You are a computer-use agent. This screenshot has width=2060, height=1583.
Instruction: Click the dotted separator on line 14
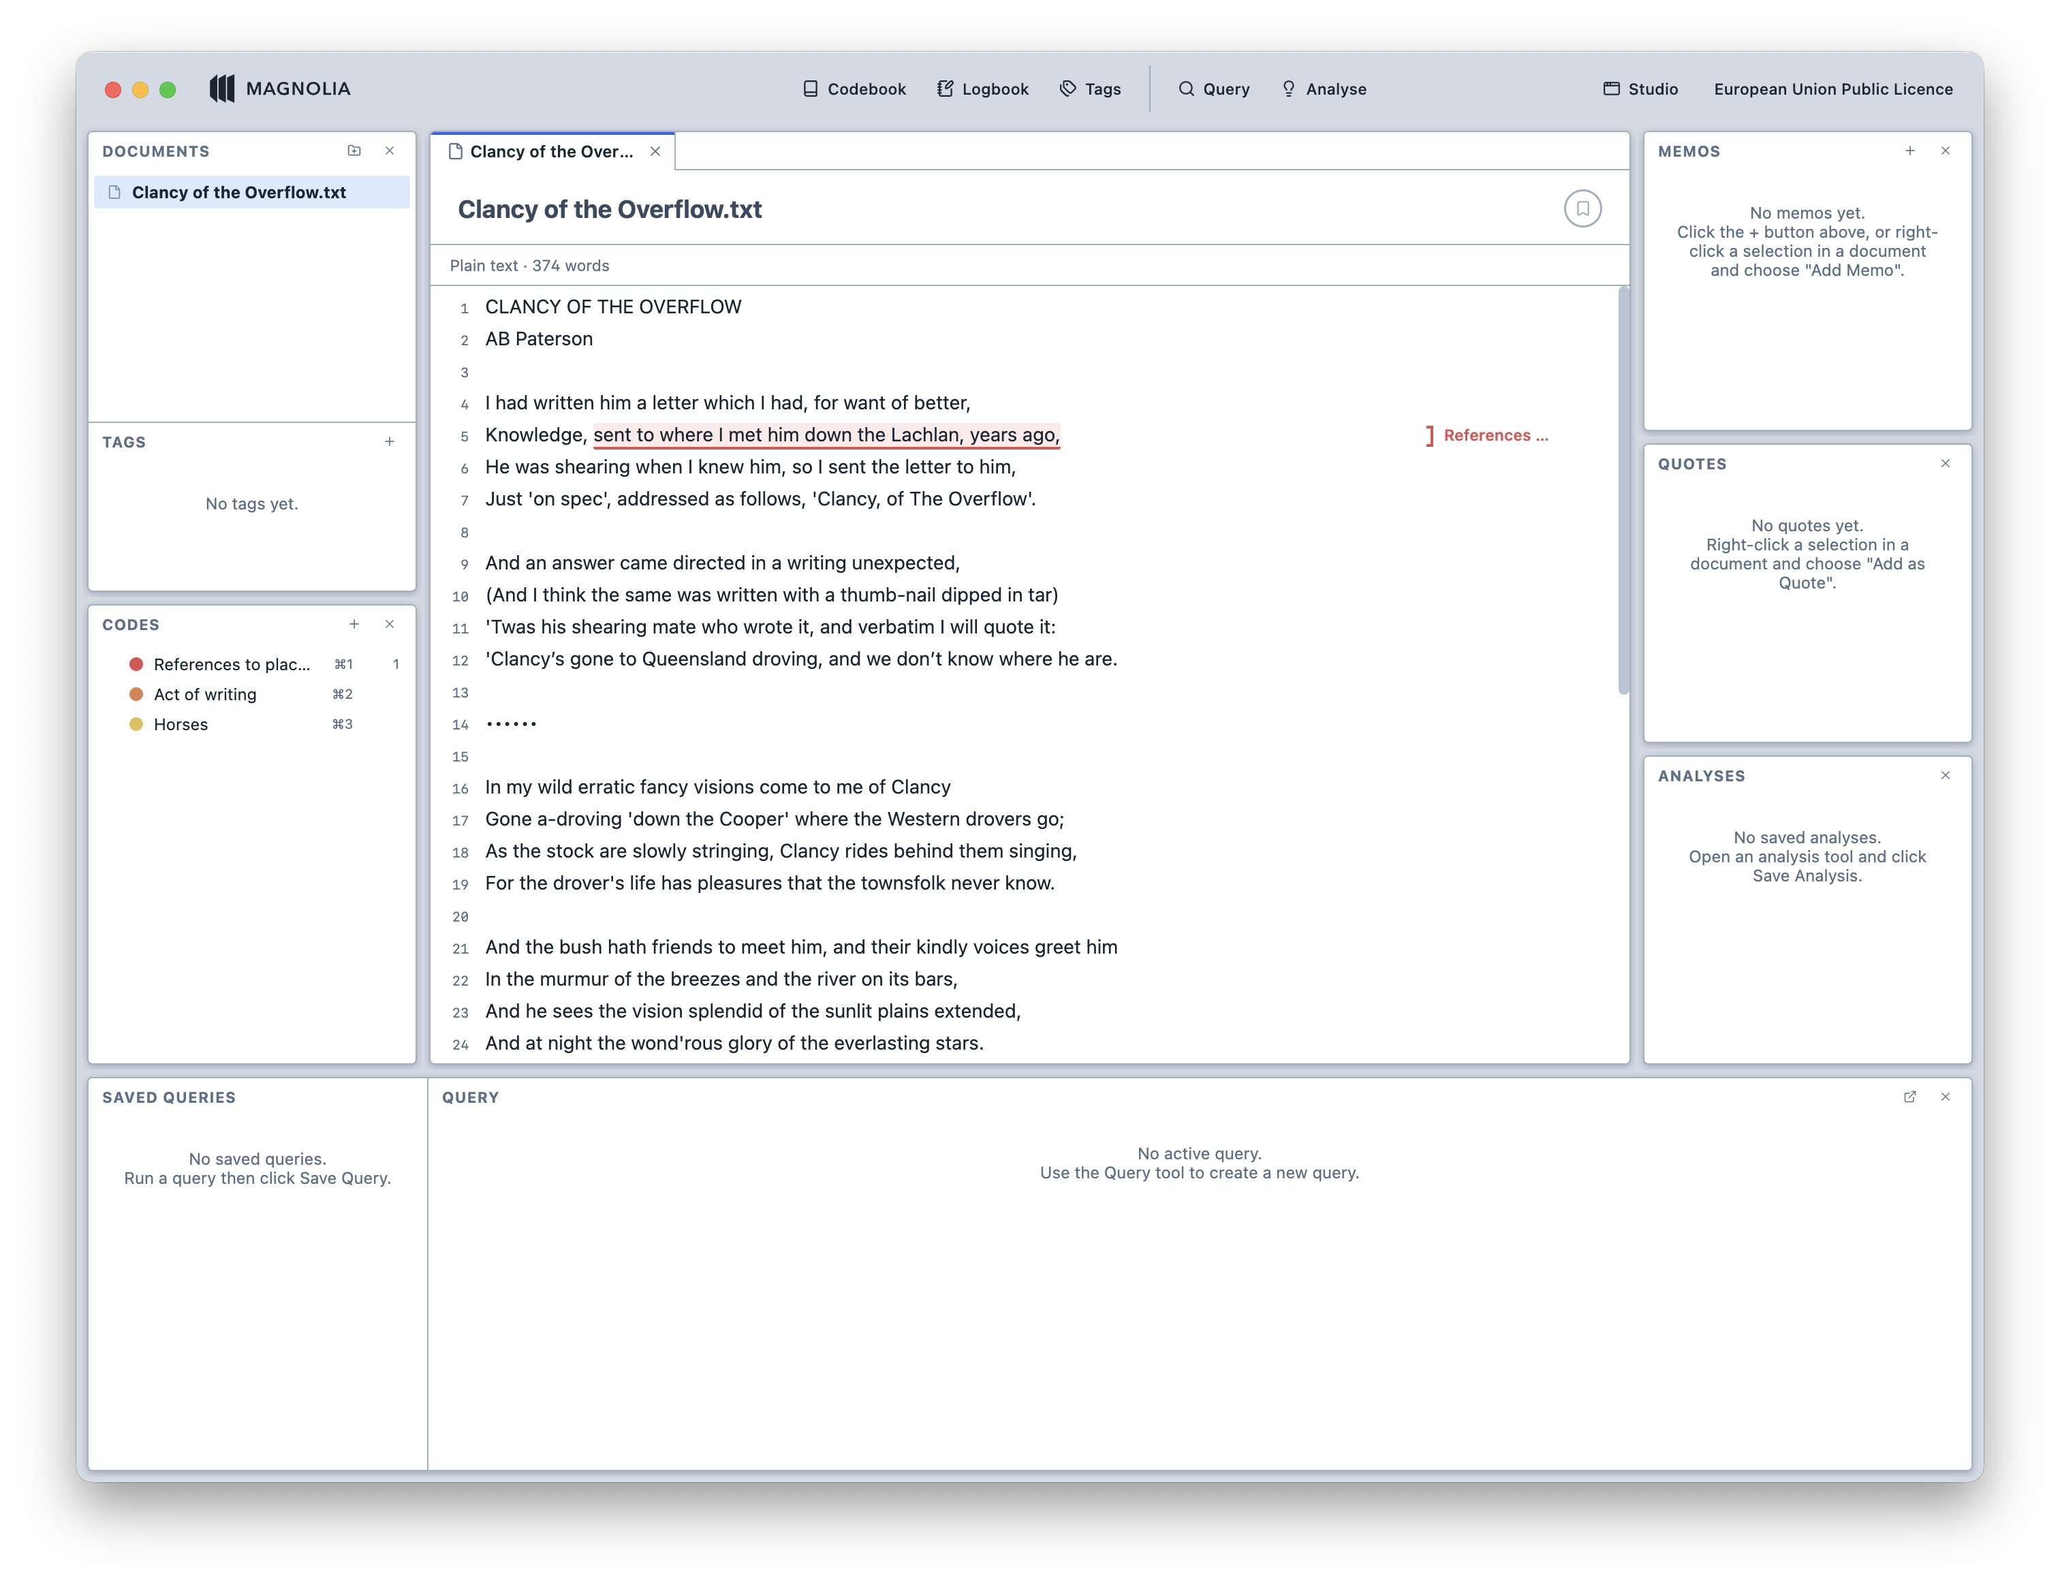(511, 723)
